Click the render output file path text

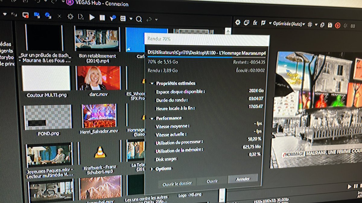[x=207, y=53]
